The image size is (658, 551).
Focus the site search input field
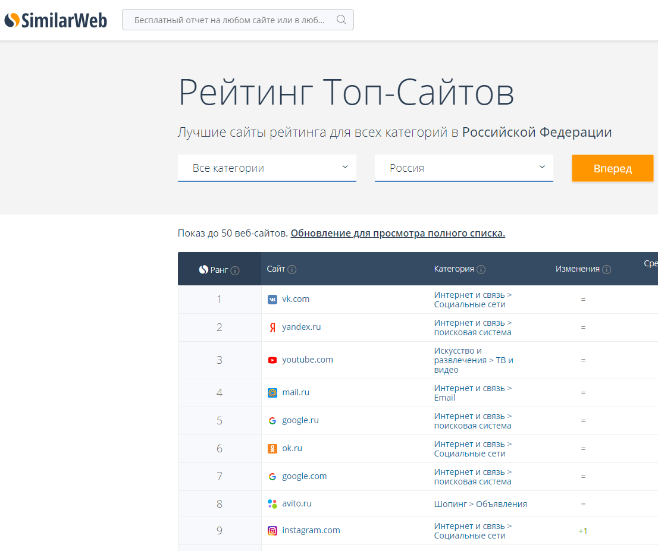[x=238, y=20]
